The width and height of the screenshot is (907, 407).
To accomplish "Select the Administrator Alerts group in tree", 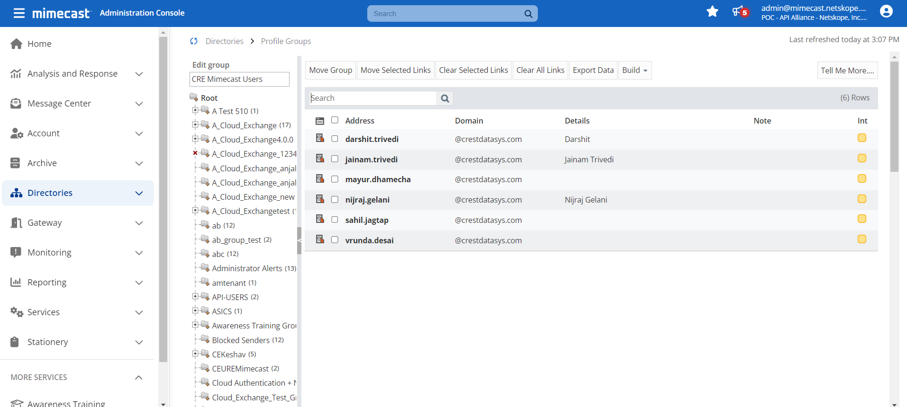I will (x=247, y=268).
